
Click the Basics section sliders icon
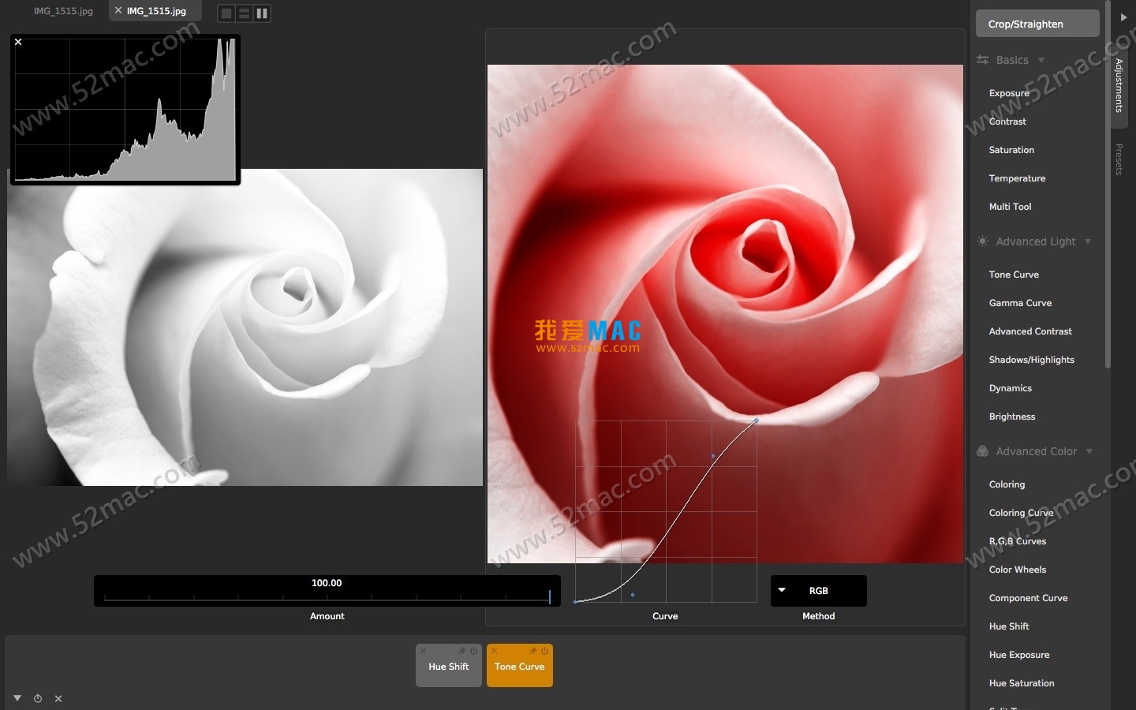pyautogui.click(x=982, y=60)
